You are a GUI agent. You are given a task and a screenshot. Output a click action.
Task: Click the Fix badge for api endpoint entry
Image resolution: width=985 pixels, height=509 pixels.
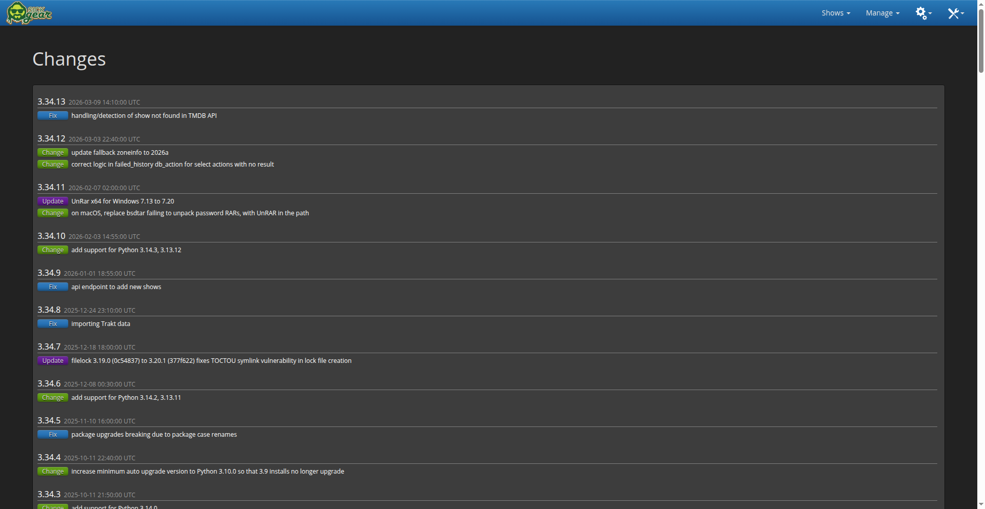(x=53, y=287)
